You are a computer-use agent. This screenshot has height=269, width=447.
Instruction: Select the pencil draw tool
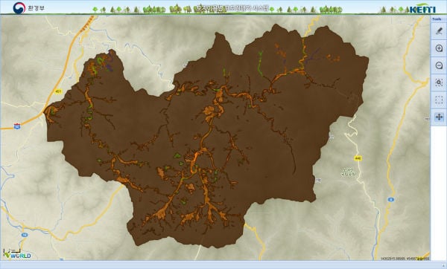coord(439,30)
